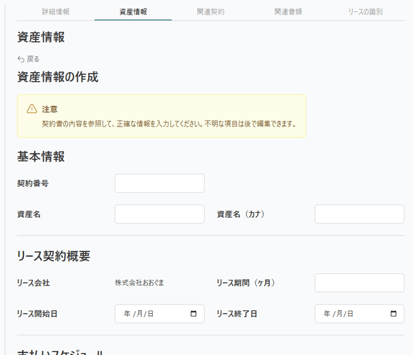The width and height of the screenshot is (413, 355).
Task: Open calendar picker for リース開始日
Action: 194,314
